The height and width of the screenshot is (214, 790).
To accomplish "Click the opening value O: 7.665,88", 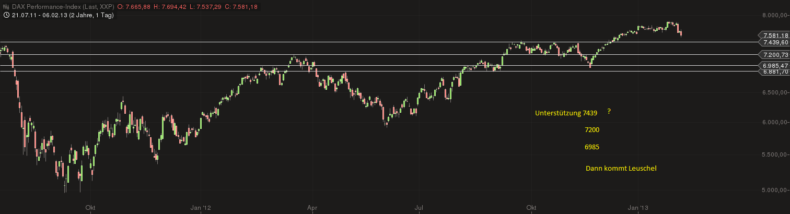I will click(x=135, y=7).
